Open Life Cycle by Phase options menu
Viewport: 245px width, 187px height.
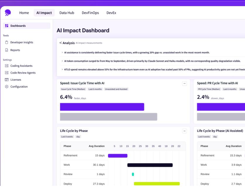click(x=184, y=131)
